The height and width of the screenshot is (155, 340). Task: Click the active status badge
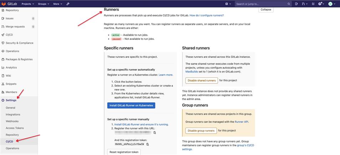[x=115, y=35]
